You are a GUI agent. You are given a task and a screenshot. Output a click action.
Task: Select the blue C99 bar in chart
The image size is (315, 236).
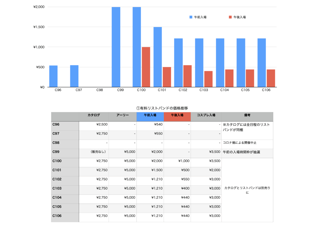116,47
